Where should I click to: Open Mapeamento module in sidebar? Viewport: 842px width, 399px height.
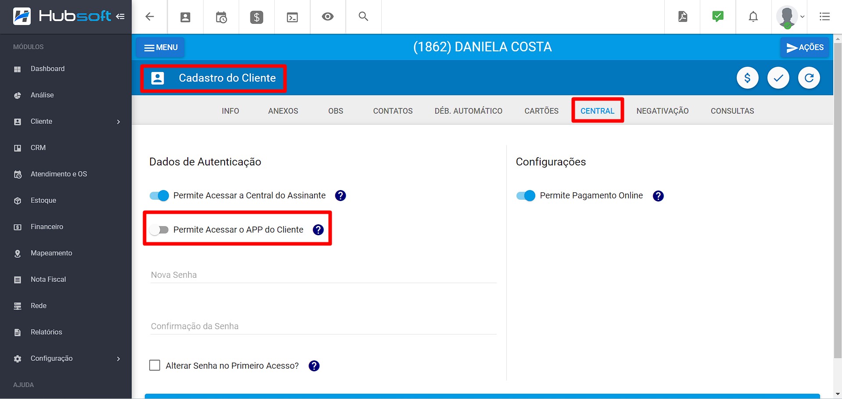[x=66, y=253]
